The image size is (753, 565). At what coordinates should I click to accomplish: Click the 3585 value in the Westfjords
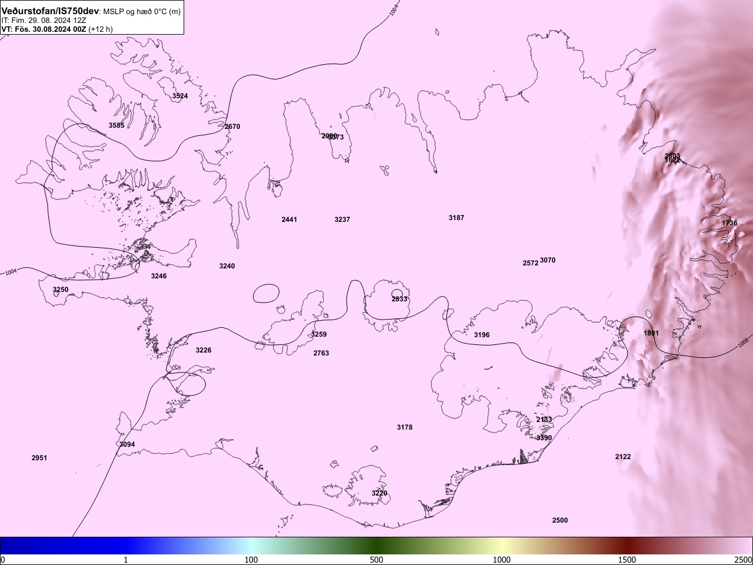[116, 125]
